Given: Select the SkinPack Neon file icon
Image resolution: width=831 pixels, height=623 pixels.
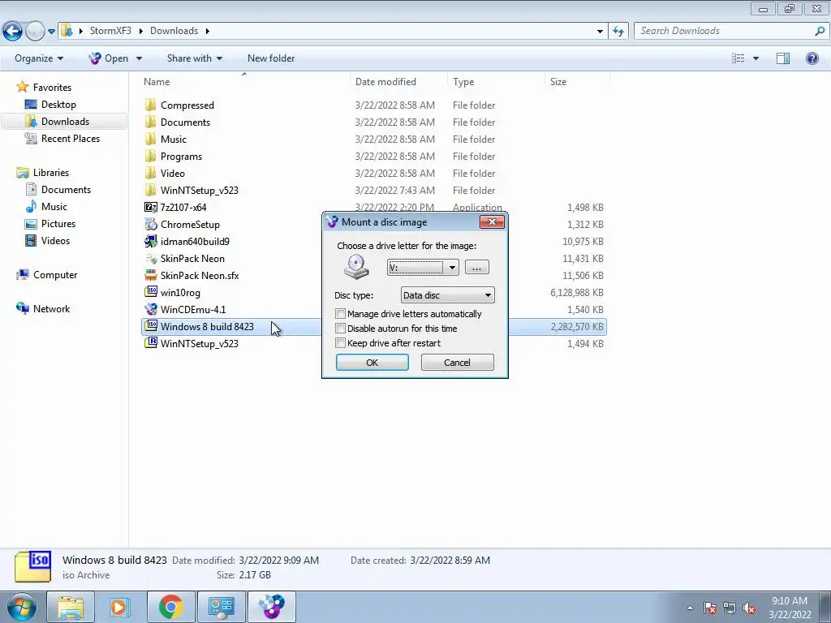Looking at the screenshot, I should click(150, 258).
